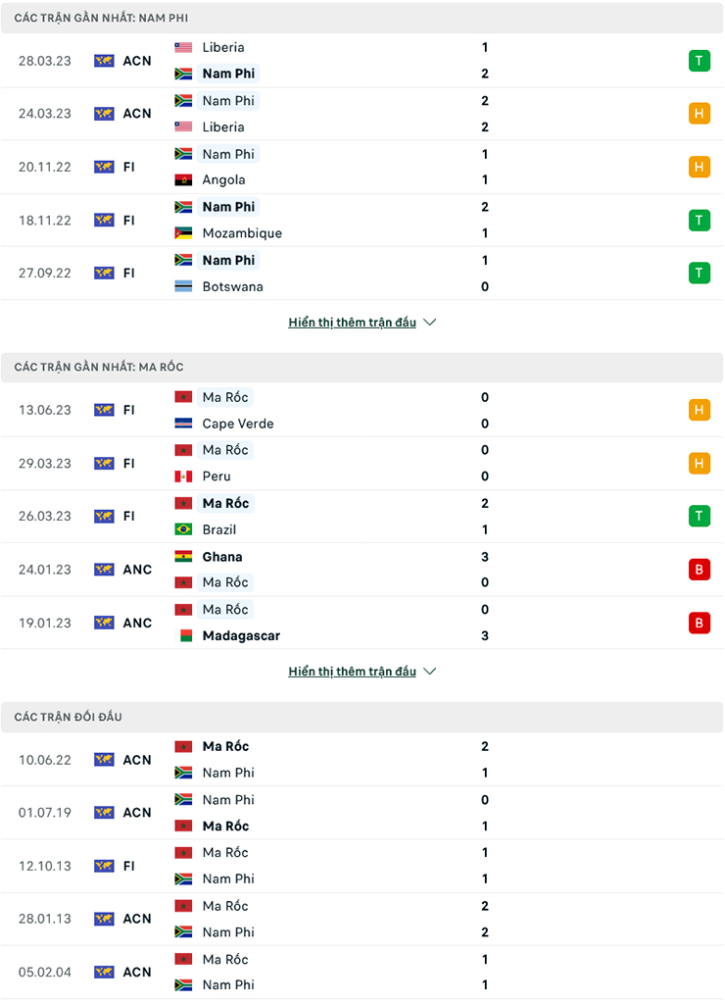725x1002 pixels.
Task: Expand more matches under Nam Phi section
Action: pyautogui.click(x=362, y=322)
